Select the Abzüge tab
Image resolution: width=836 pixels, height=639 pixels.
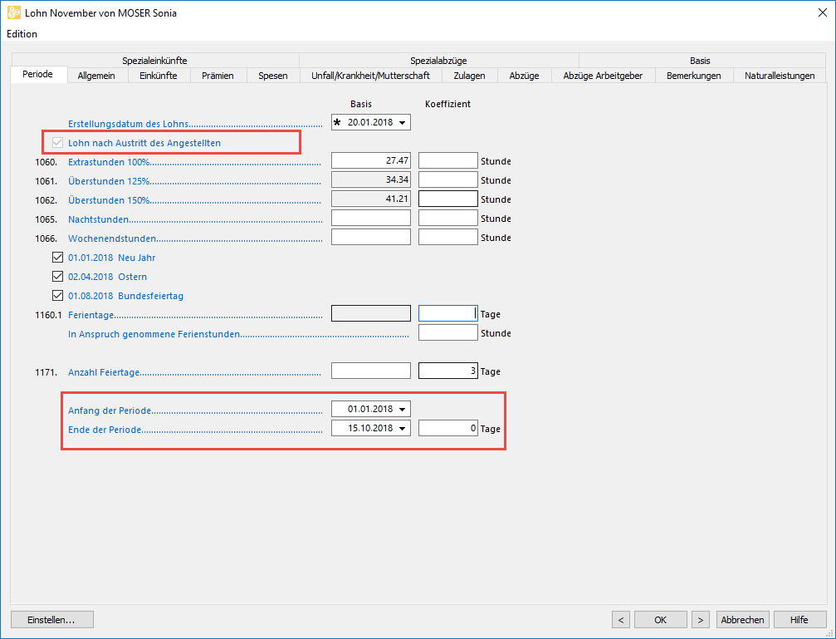(x=524, y=76)
